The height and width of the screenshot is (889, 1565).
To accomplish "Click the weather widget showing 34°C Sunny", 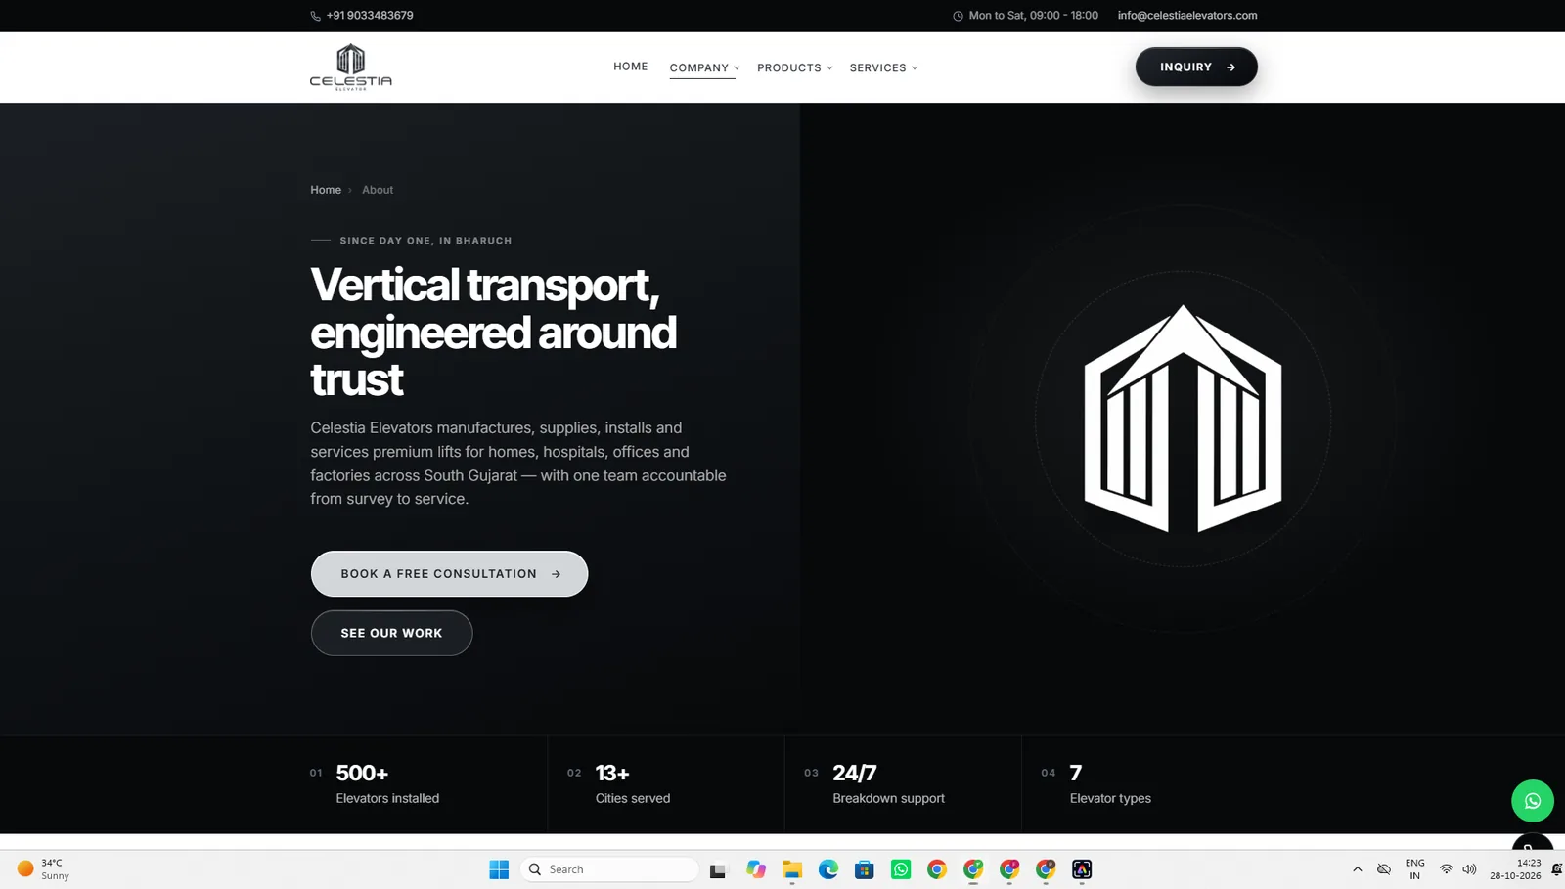I will (x=43, y=869).
